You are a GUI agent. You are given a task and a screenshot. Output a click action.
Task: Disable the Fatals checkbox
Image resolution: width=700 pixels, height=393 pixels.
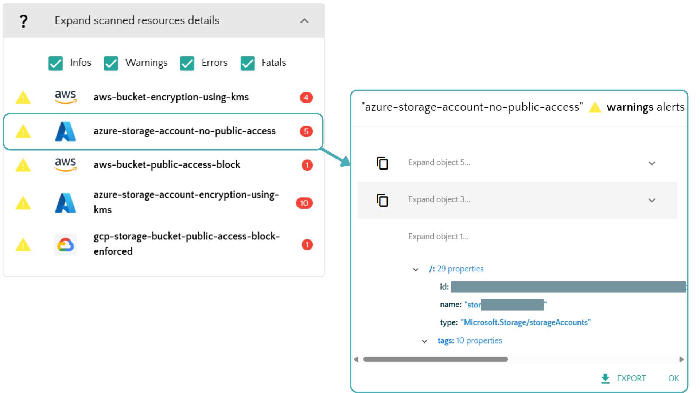[x=248, y=63]
